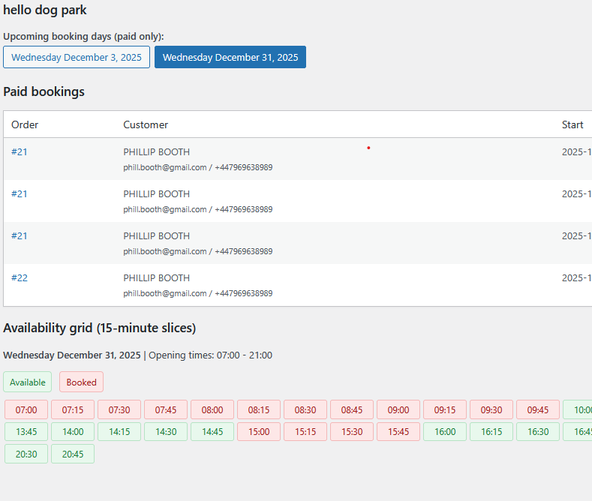
Task: Pick the booked 15:00 slot
Action: click(x=259, y=431)
